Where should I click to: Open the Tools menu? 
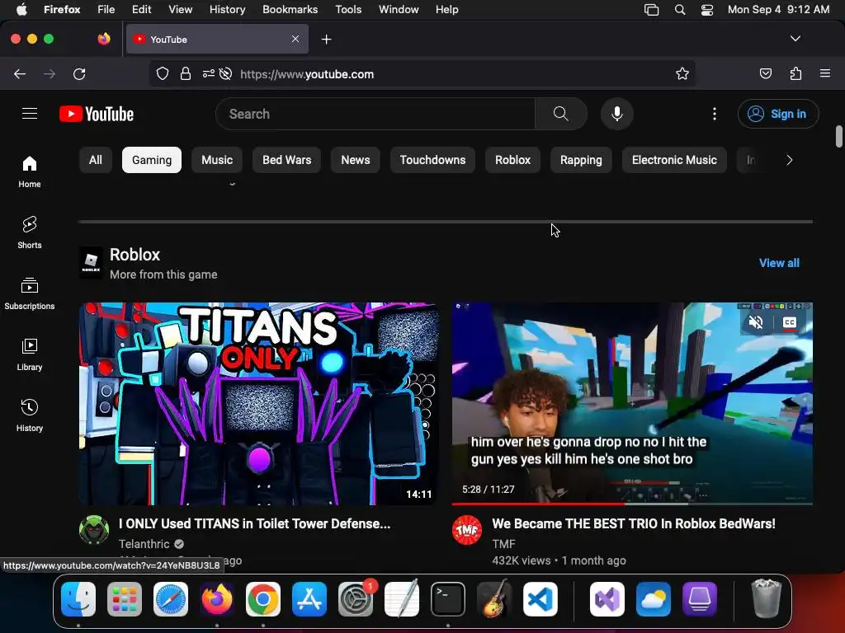click(x=348, y=9)
